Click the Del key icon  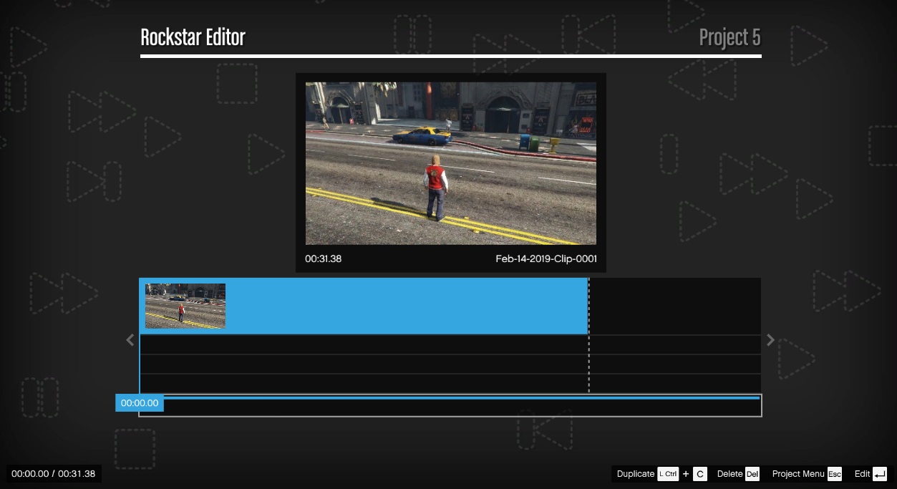click(x=752, y=474)
